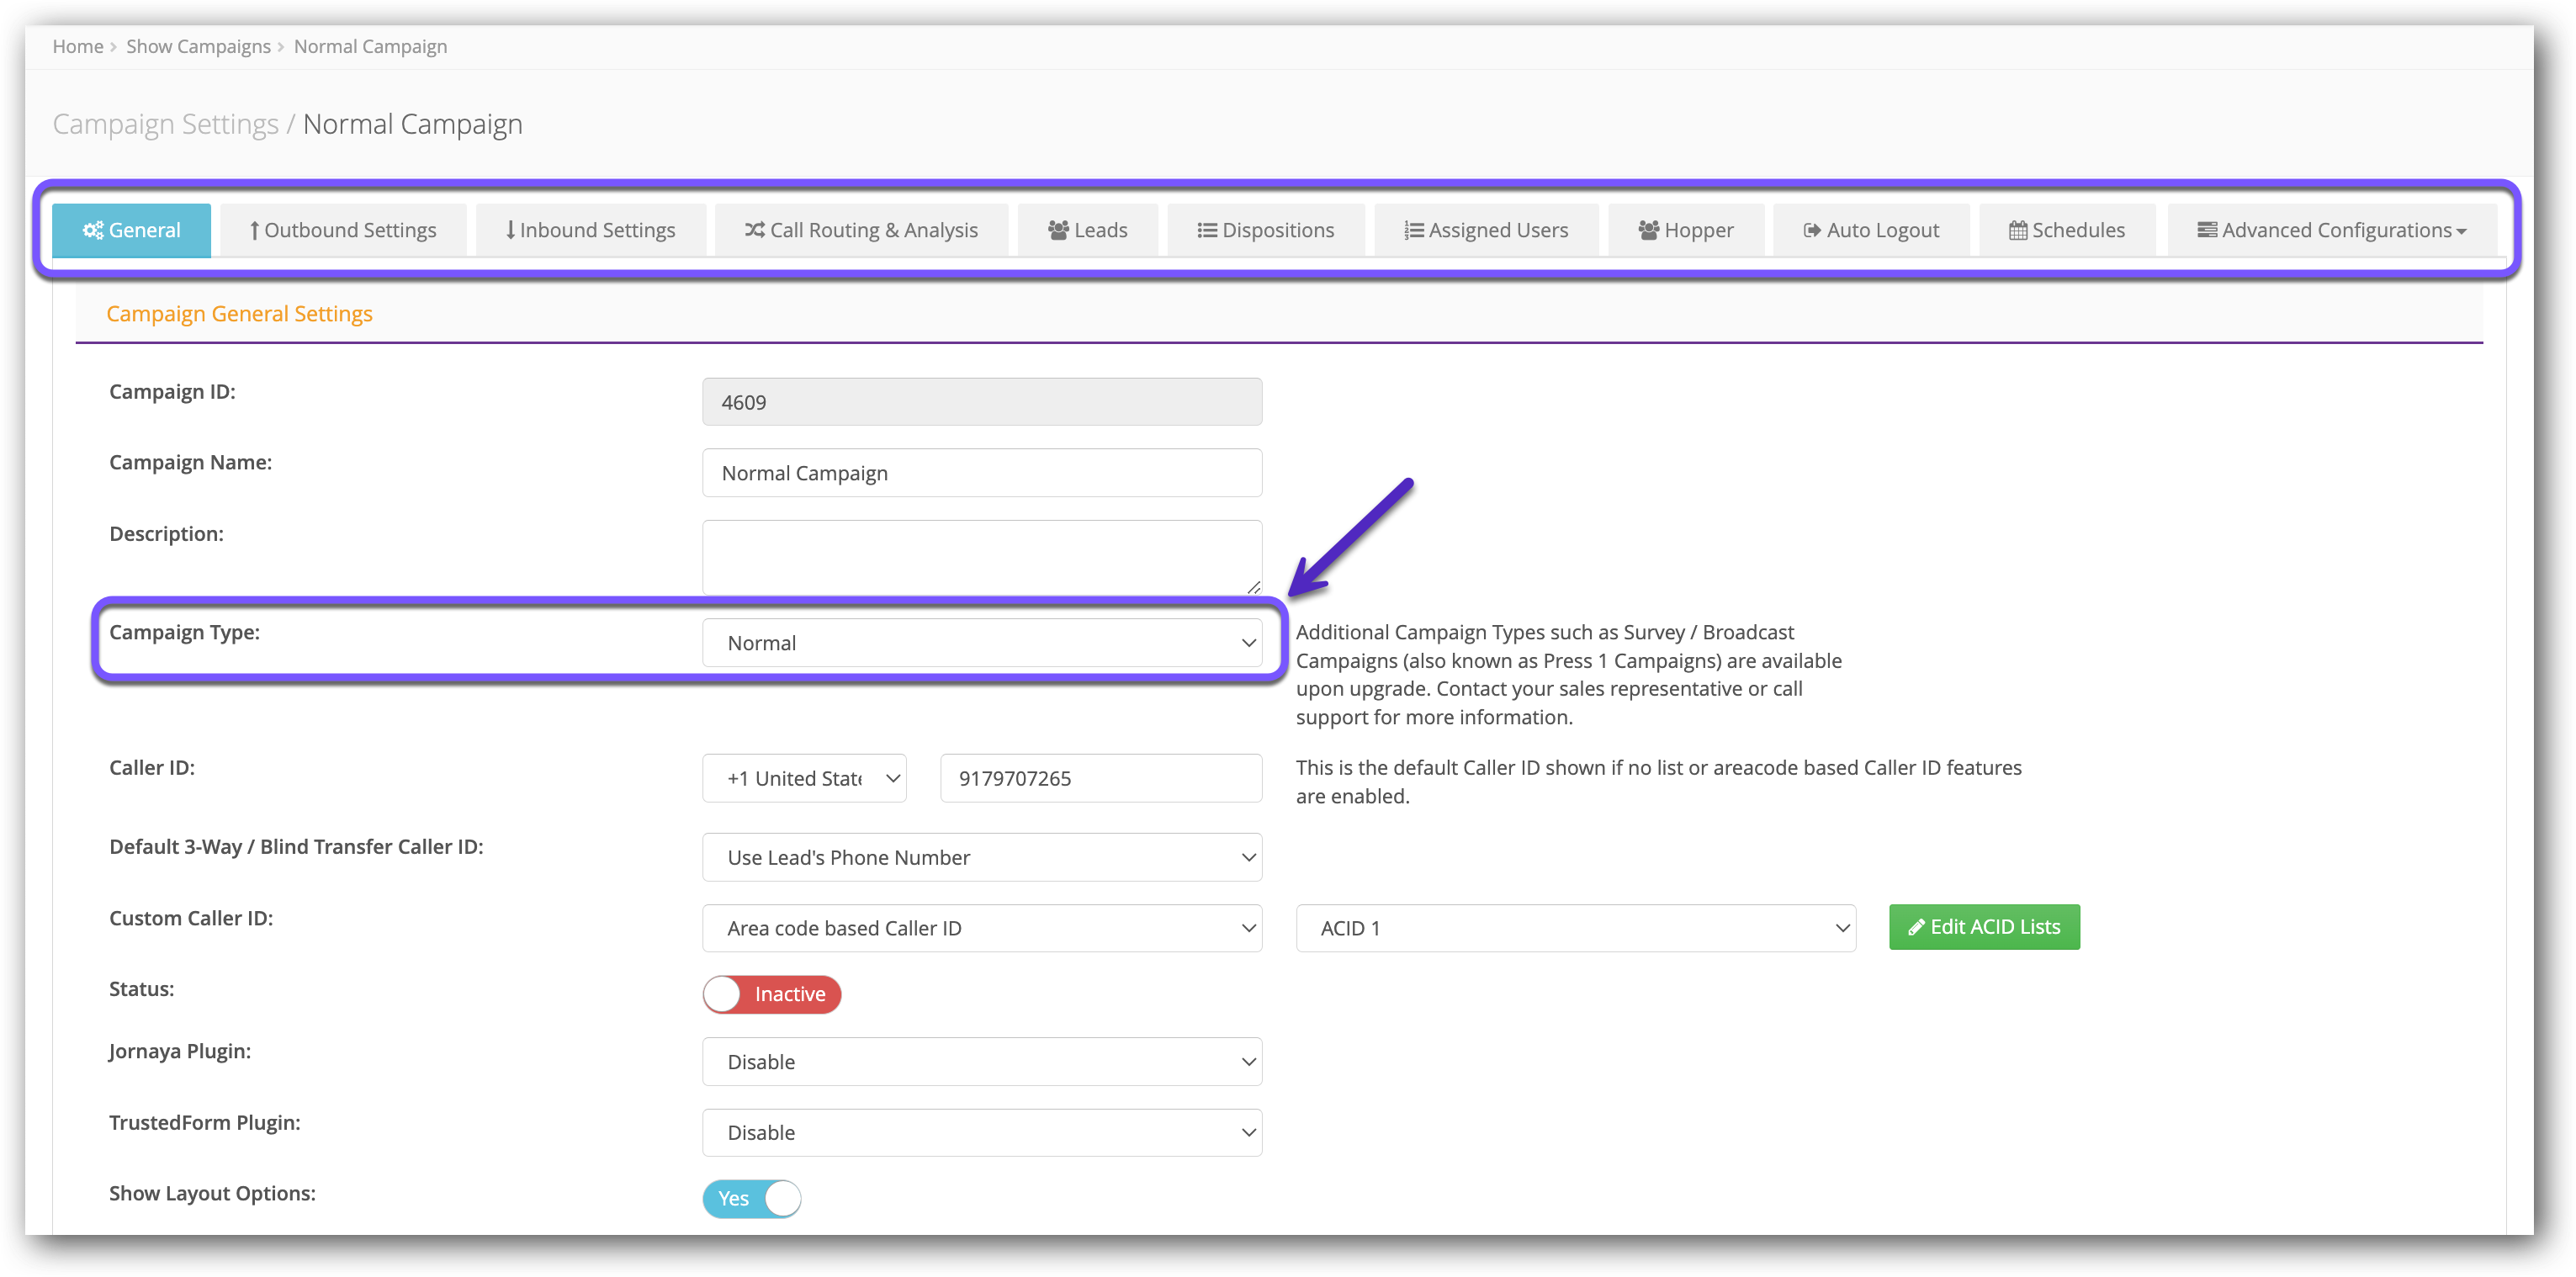
Task: Toggle the Inactive status switch
Action: 771,994
